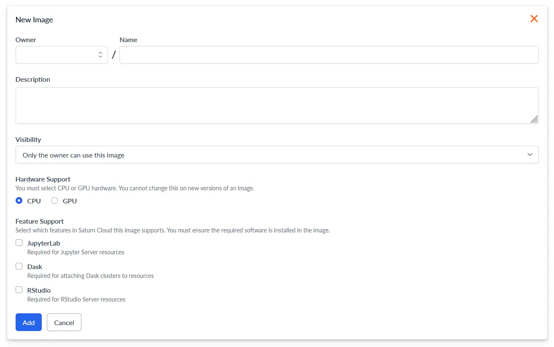Close the New Image dialog
554x347 pixels.
(534, 19)
